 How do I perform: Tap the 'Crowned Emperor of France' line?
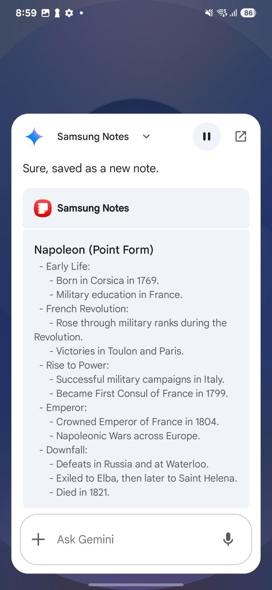(137, 422)
